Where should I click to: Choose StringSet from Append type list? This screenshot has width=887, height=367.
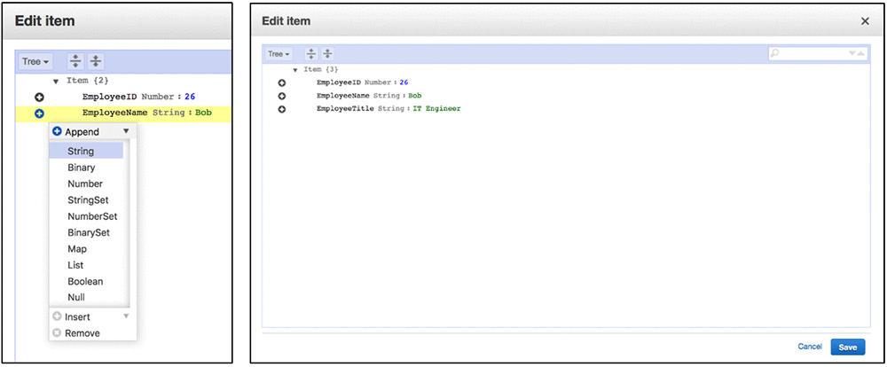point(86,200)
